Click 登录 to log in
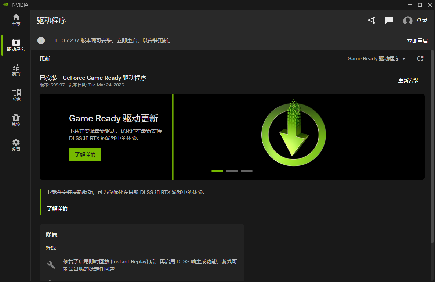435x282 pixels. [x=421, y=20]
